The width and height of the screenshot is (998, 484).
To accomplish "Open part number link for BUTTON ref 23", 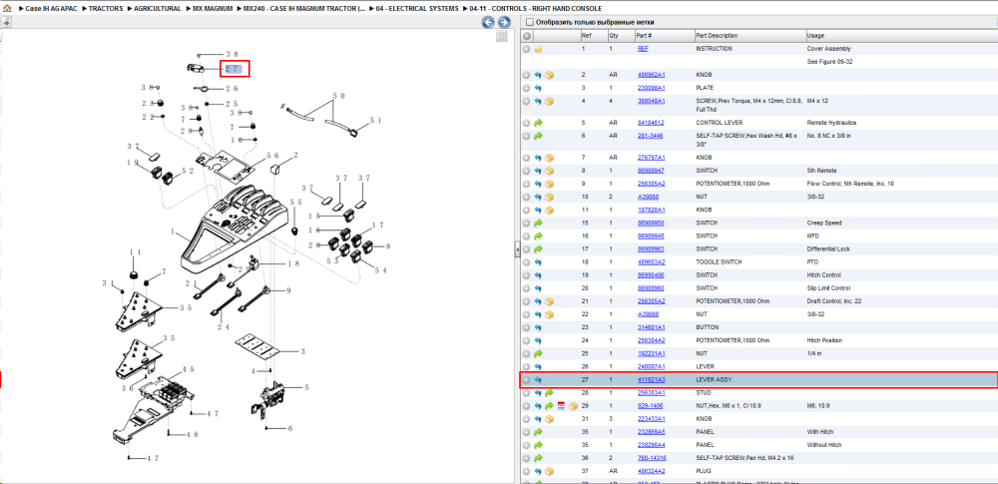I will pyautogui.click(x=651, y=327).
